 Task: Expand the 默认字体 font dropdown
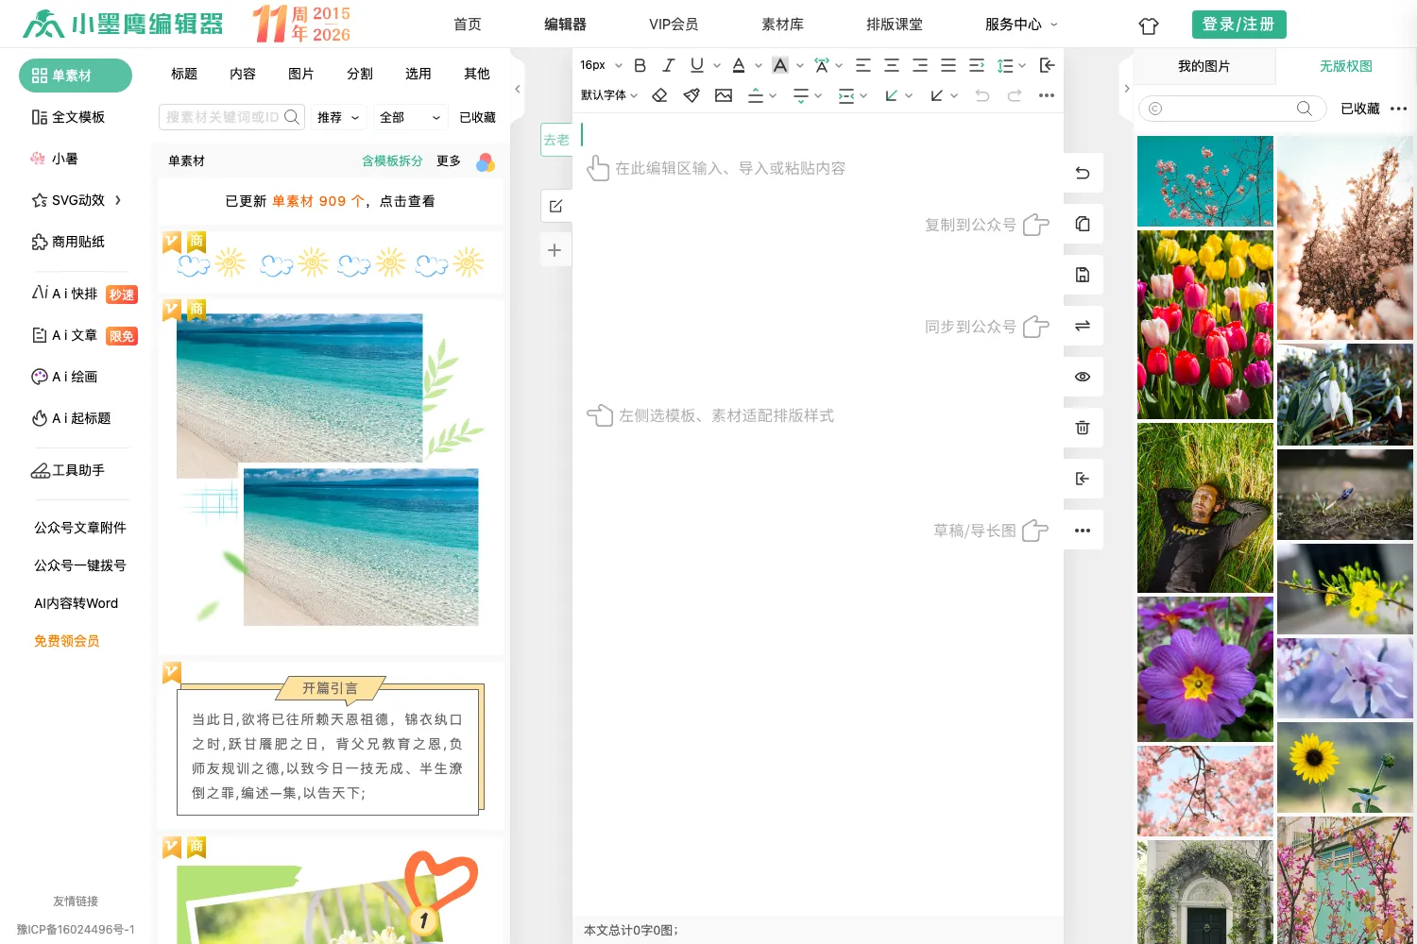coord(609,95)
